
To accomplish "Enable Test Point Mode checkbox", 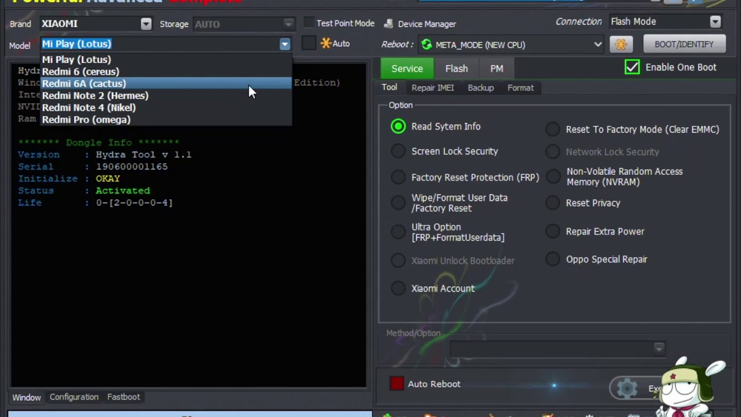I will pyautogui.click(x=309, y=23).
